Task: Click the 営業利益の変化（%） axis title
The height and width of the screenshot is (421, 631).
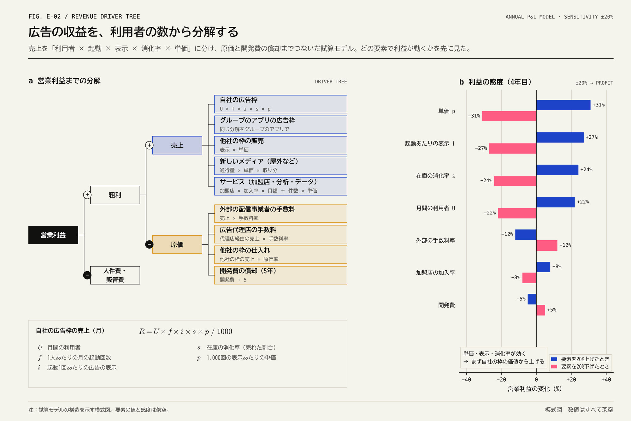Action: coord(534,389)
